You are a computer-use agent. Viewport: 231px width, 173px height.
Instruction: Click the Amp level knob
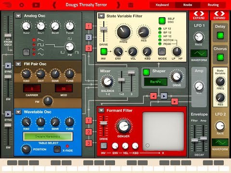199,86
